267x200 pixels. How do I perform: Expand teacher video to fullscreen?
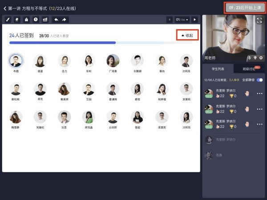259,20
